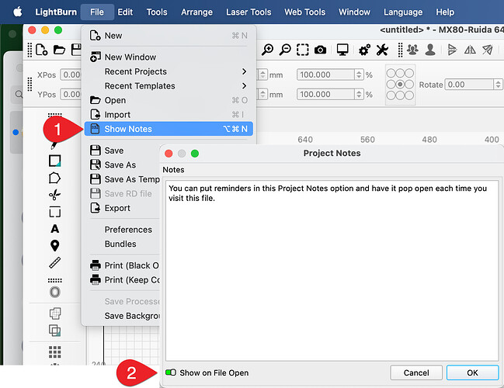
Task: Click the Frame Selection dashed-box icon
Action: click(x=302, y=50)
